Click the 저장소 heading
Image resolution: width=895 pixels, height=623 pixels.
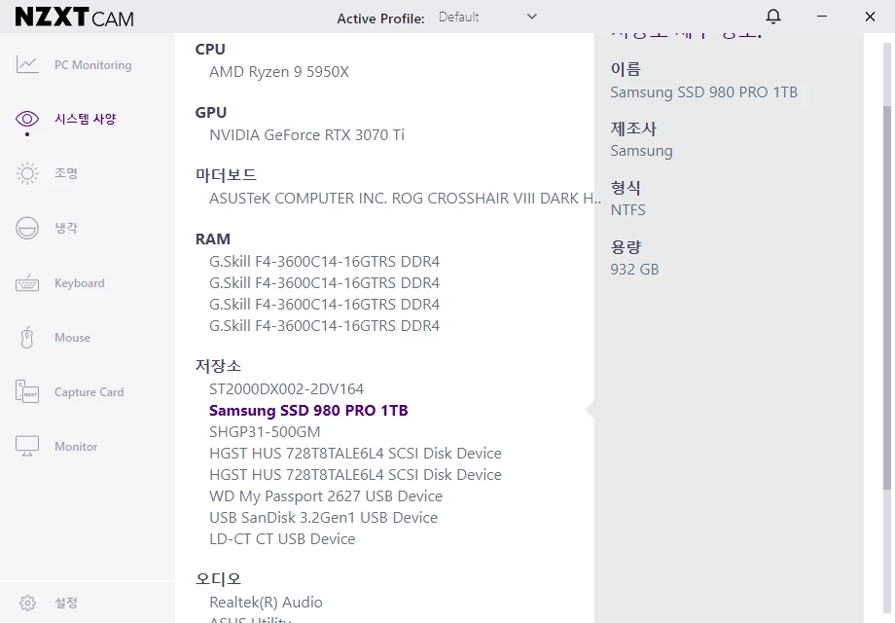(218, 366)
